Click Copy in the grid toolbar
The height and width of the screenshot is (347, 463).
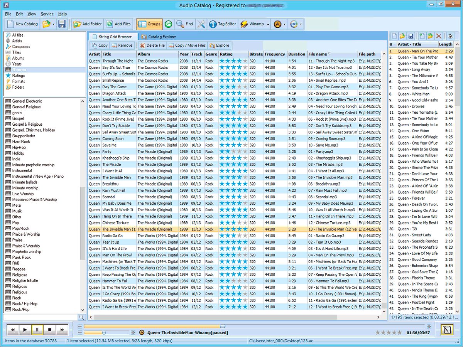point(99,45)
